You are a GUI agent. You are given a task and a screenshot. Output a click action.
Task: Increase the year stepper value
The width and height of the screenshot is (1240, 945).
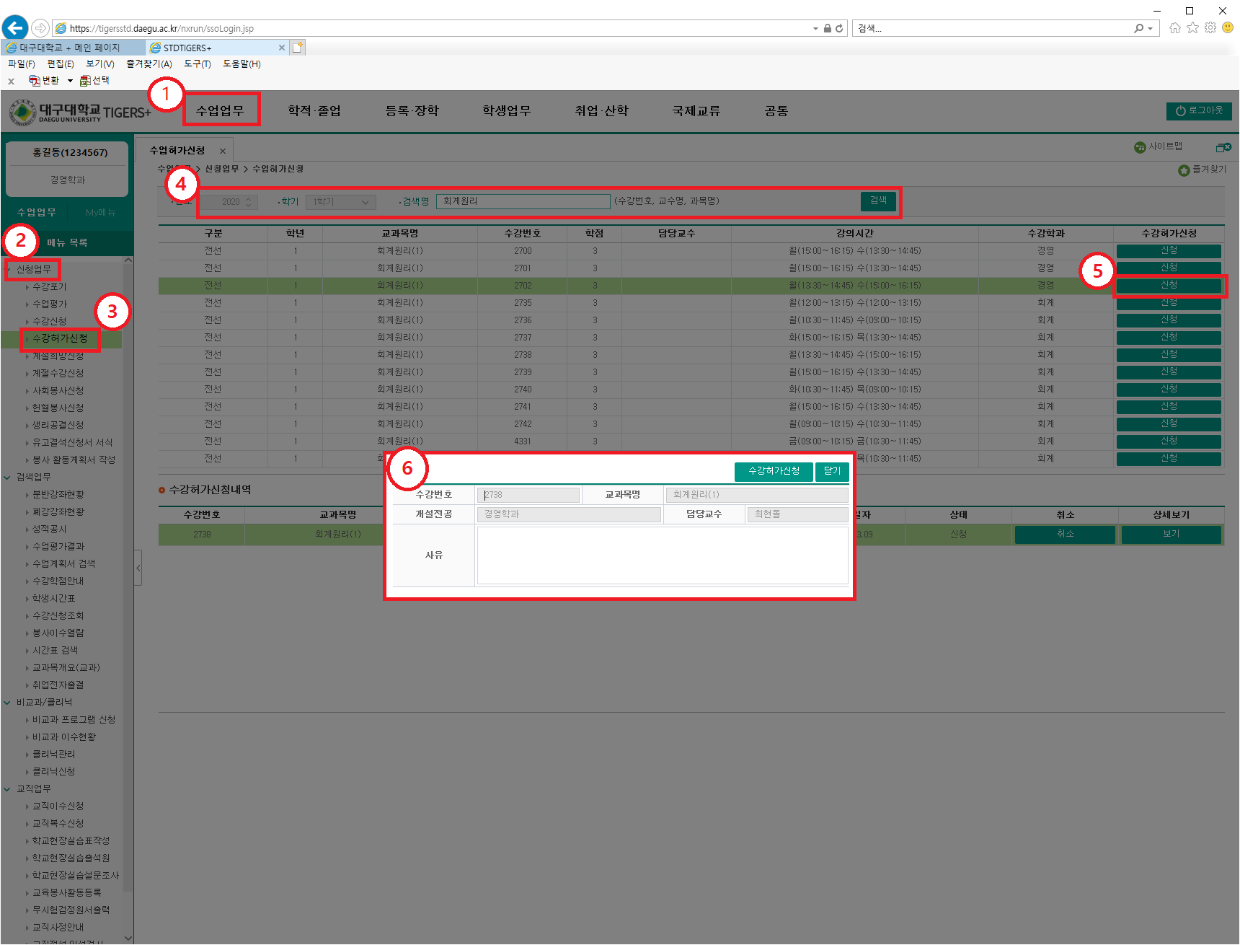pos(248,199)
